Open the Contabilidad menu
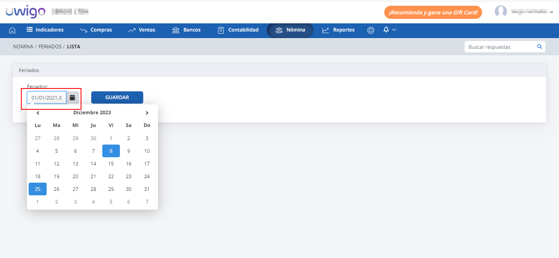 pyautogui.click(x=238, y=30)
